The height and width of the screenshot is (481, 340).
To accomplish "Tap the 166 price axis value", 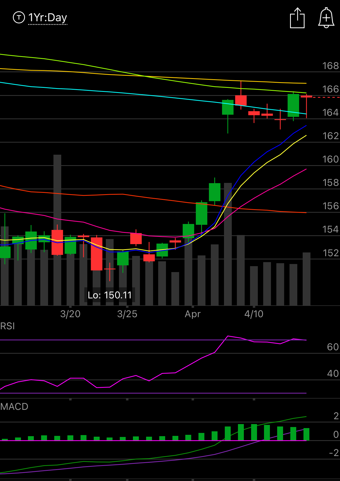I will pos(331,89).
